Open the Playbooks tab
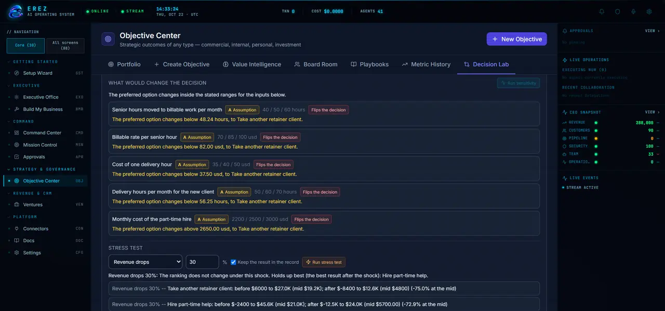This screenshot has height=311, width=665. pyautogui.click(x=370, y=64)
